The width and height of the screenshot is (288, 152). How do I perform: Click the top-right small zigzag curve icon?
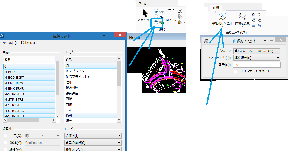coord(259,14)
